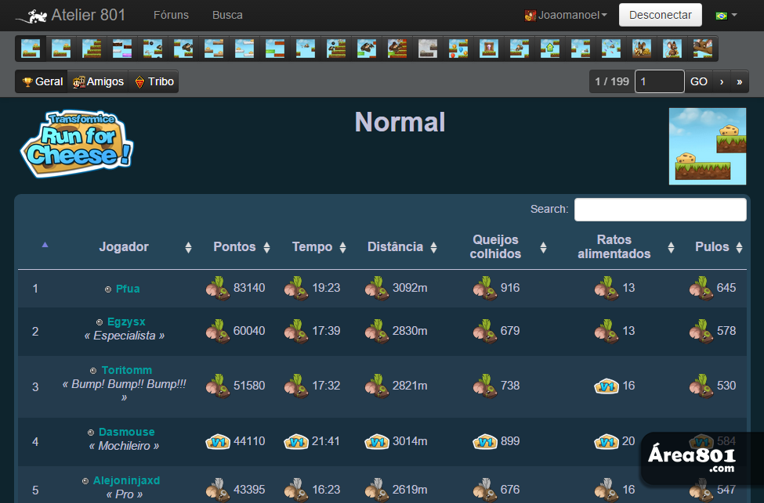Click the 3092m distance value
Viewport: 764px width, 503px height.
click(x=410, y=288)
